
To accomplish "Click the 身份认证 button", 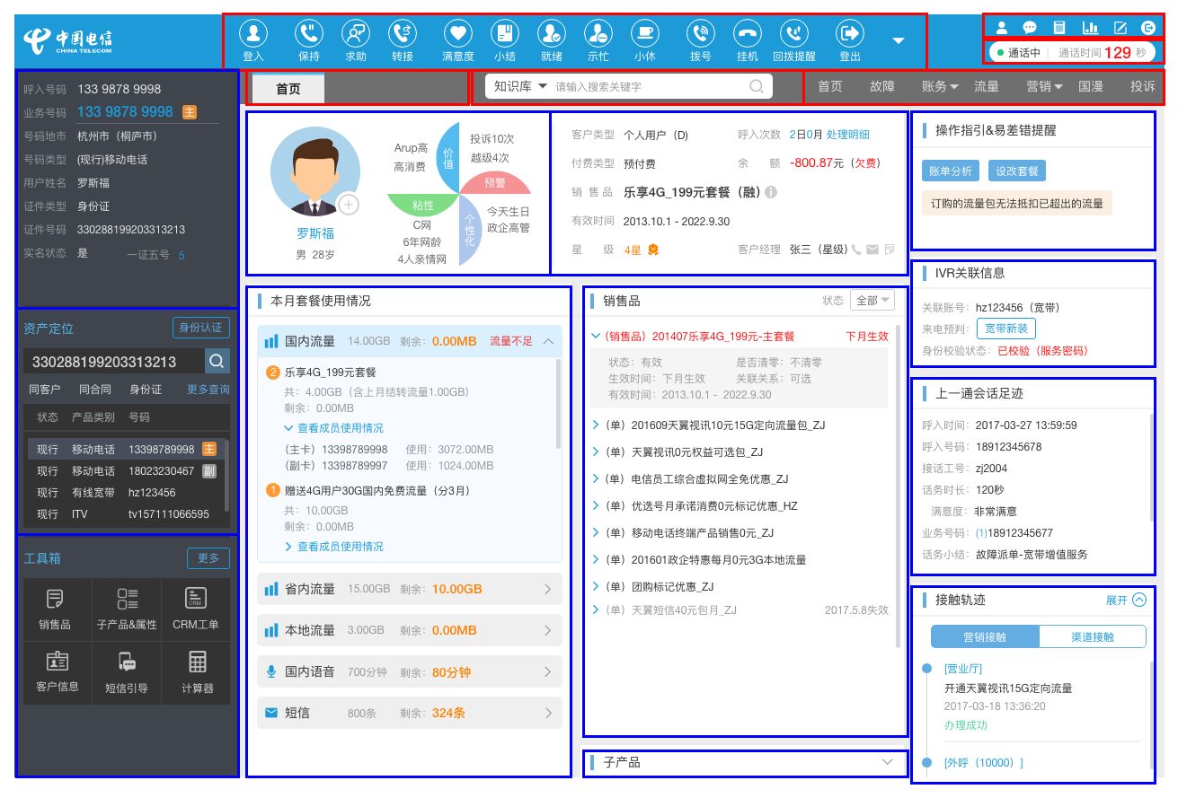I will (x=201, y=328).
